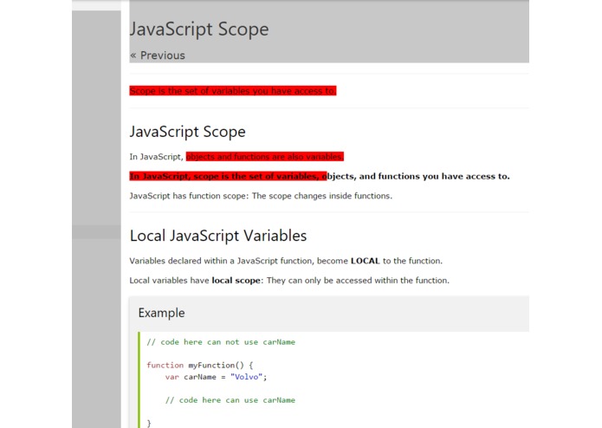The image size is (602, 428).
Task: Click the highlighted 'Scope is the set of variables' sentence
Action: pyautogui.click(x=233, y=91)
